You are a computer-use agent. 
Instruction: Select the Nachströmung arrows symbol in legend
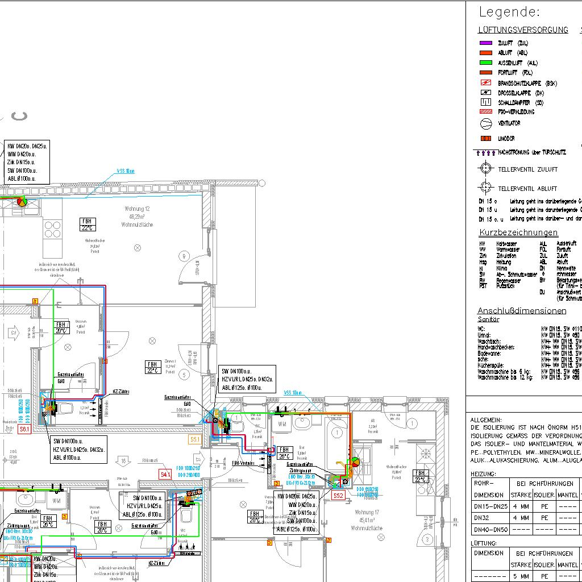(485, 153)
